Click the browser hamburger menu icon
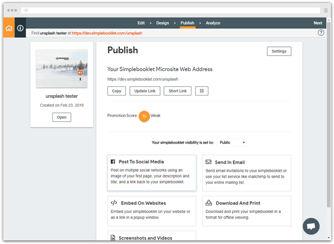This screenshot has height=244, width=334. coord(325,10)
